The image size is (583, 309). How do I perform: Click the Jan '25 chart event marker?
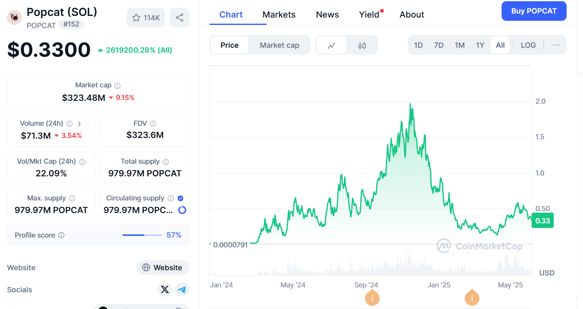pos(472,298)
